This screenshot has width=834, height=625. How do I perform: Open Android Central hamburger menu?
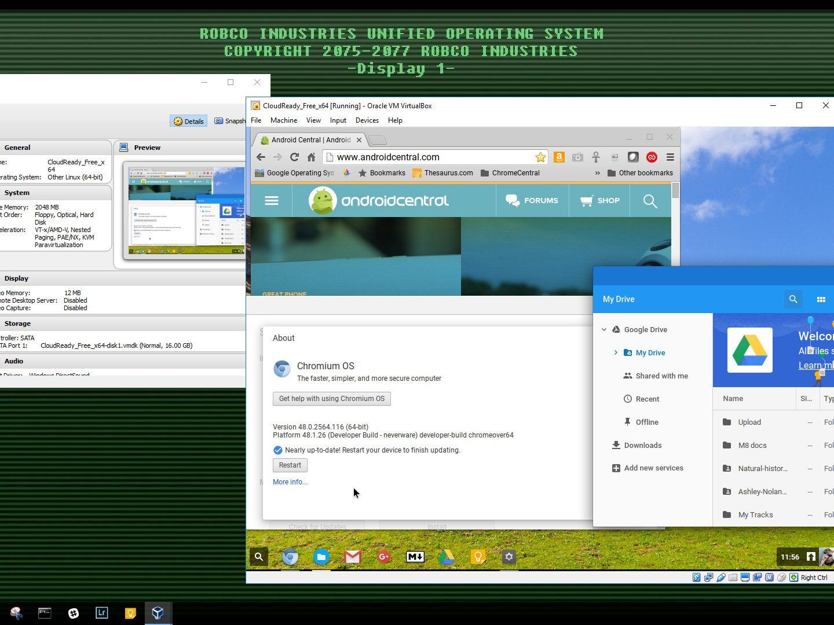coord(271,200)
